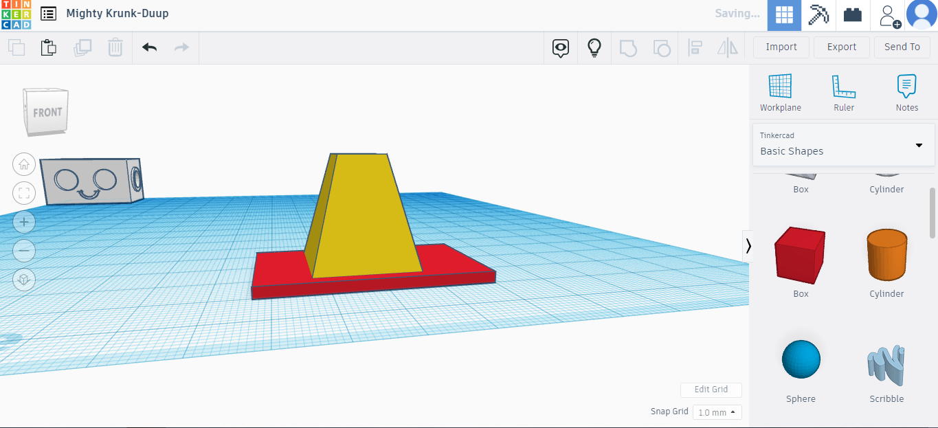Collapse the shapes panel with the chevron
Image resolution: width=938 pixels, height=428 pixels.
pos(748,246)
